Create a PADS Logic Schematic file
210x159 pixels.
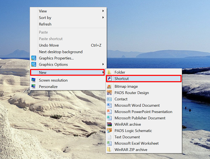(x=144, y=131)
